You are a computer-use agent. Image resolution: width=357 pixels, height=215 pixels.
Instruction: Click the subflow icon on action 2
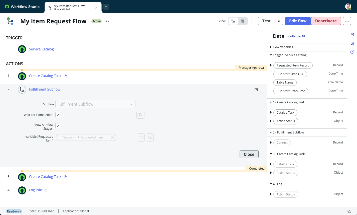pyautogui.click(x=22, y=89)
